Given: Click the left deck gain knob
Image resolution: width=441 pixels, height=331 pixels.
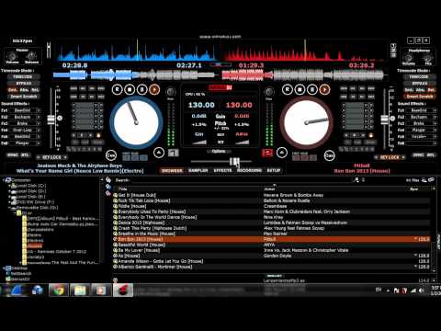Looking at the screenshot, I should point(171,91).
